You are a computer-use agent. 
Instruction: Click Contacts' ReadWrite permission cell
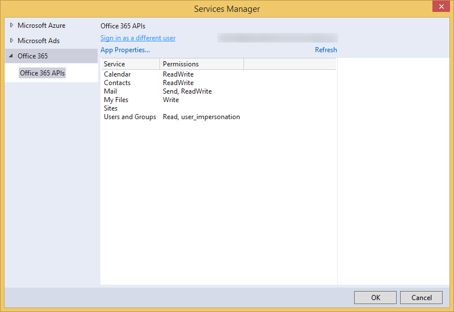178,83
